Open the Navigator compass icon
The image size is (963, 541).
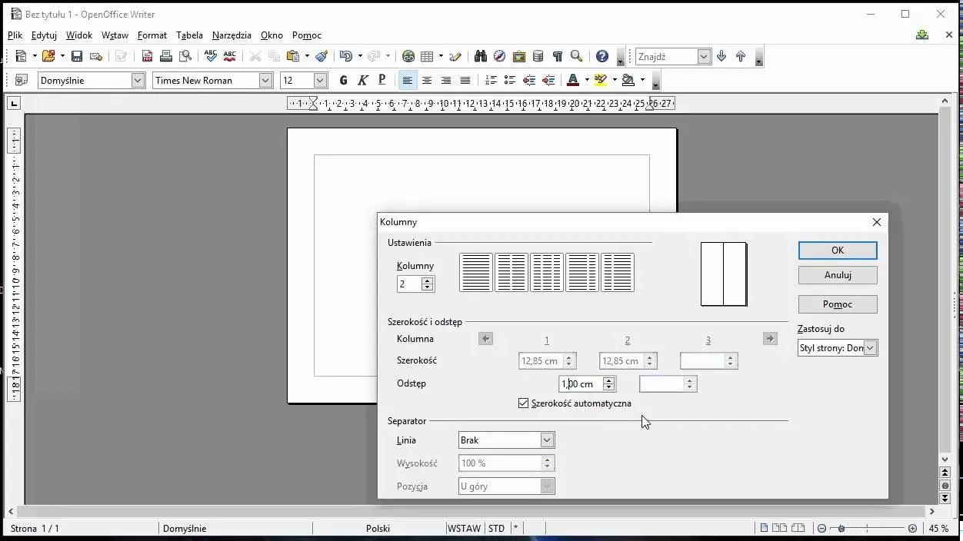(x=499, y=56)
